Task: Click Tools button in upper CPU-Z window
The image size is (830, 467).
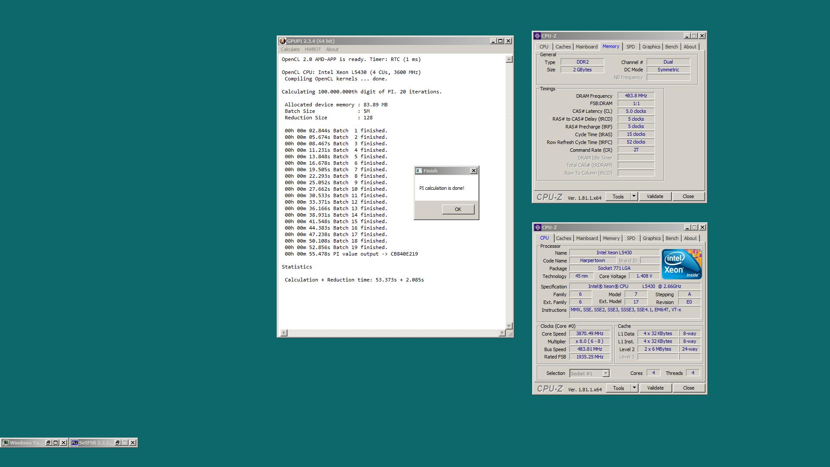Action: point(618,196)
